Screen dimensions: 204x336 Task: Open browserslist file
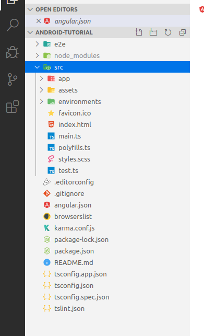pyautogui.click(x=73, y=217)
